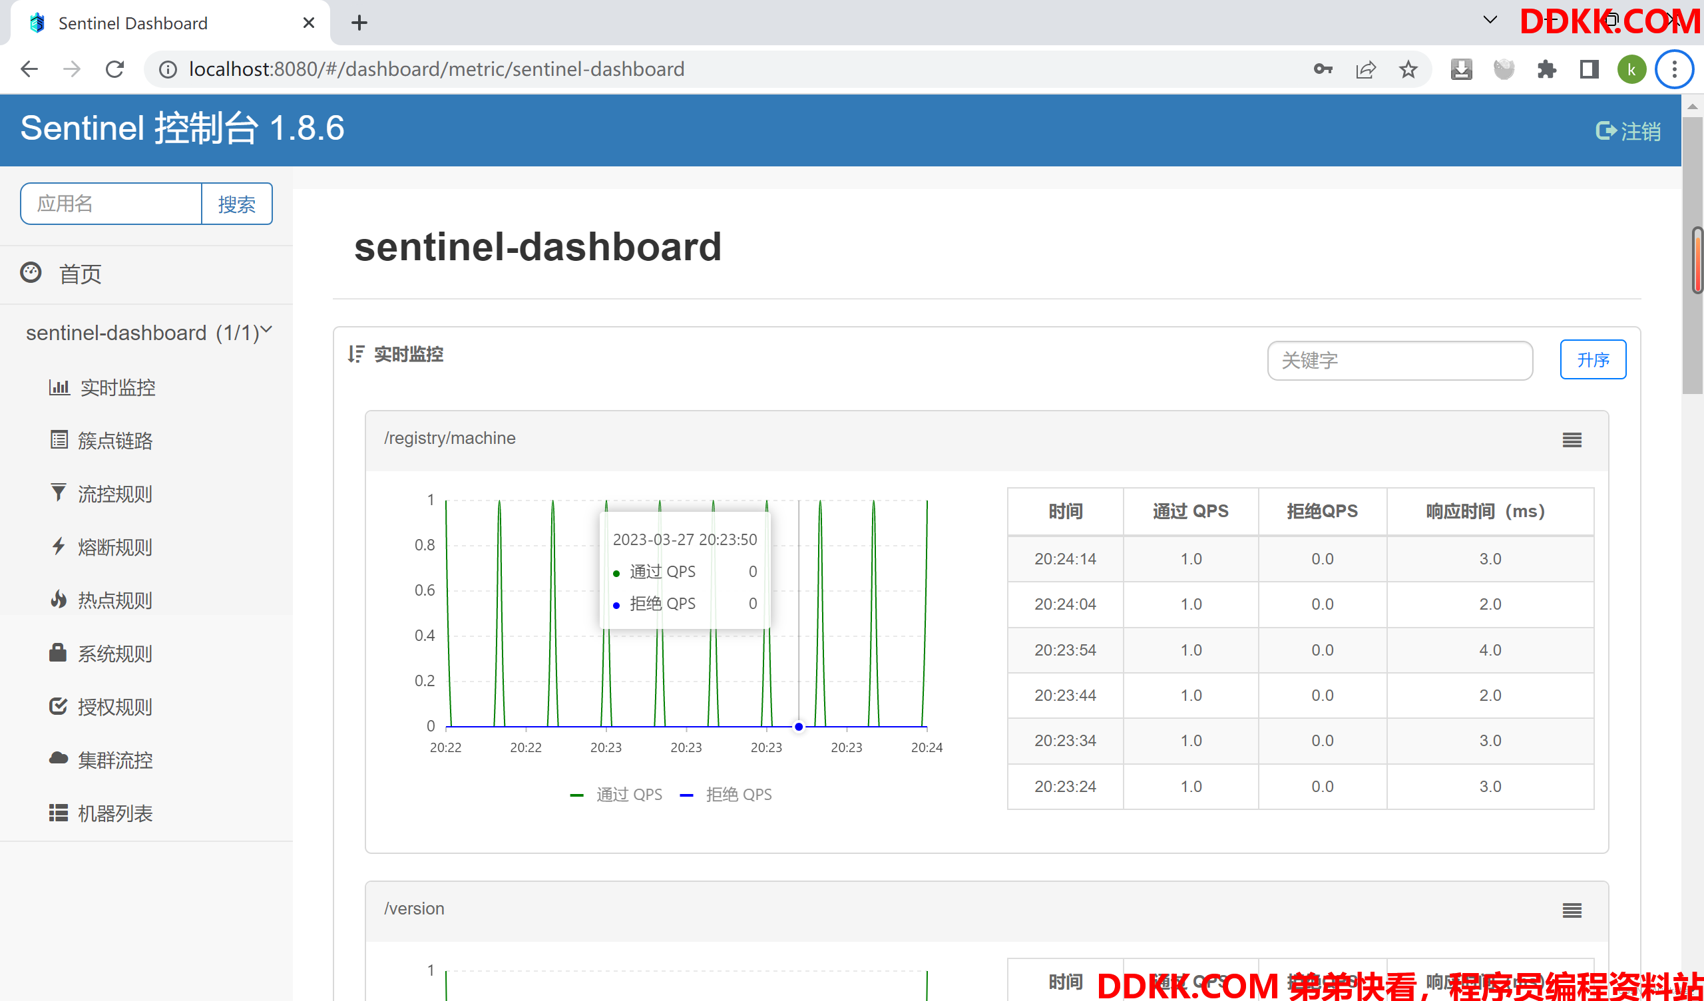The width and height of the screenshot is (1704, 1001).
Task: Click the 首页 dashboard gauge icon
Action: tap(31, 273)
